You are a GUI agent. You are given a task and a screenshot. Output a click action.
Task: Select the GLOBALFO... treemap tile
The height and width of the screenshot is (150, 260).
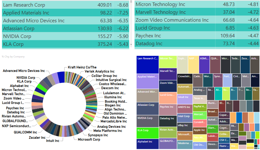pyautogui.click(x=168, y=144)
